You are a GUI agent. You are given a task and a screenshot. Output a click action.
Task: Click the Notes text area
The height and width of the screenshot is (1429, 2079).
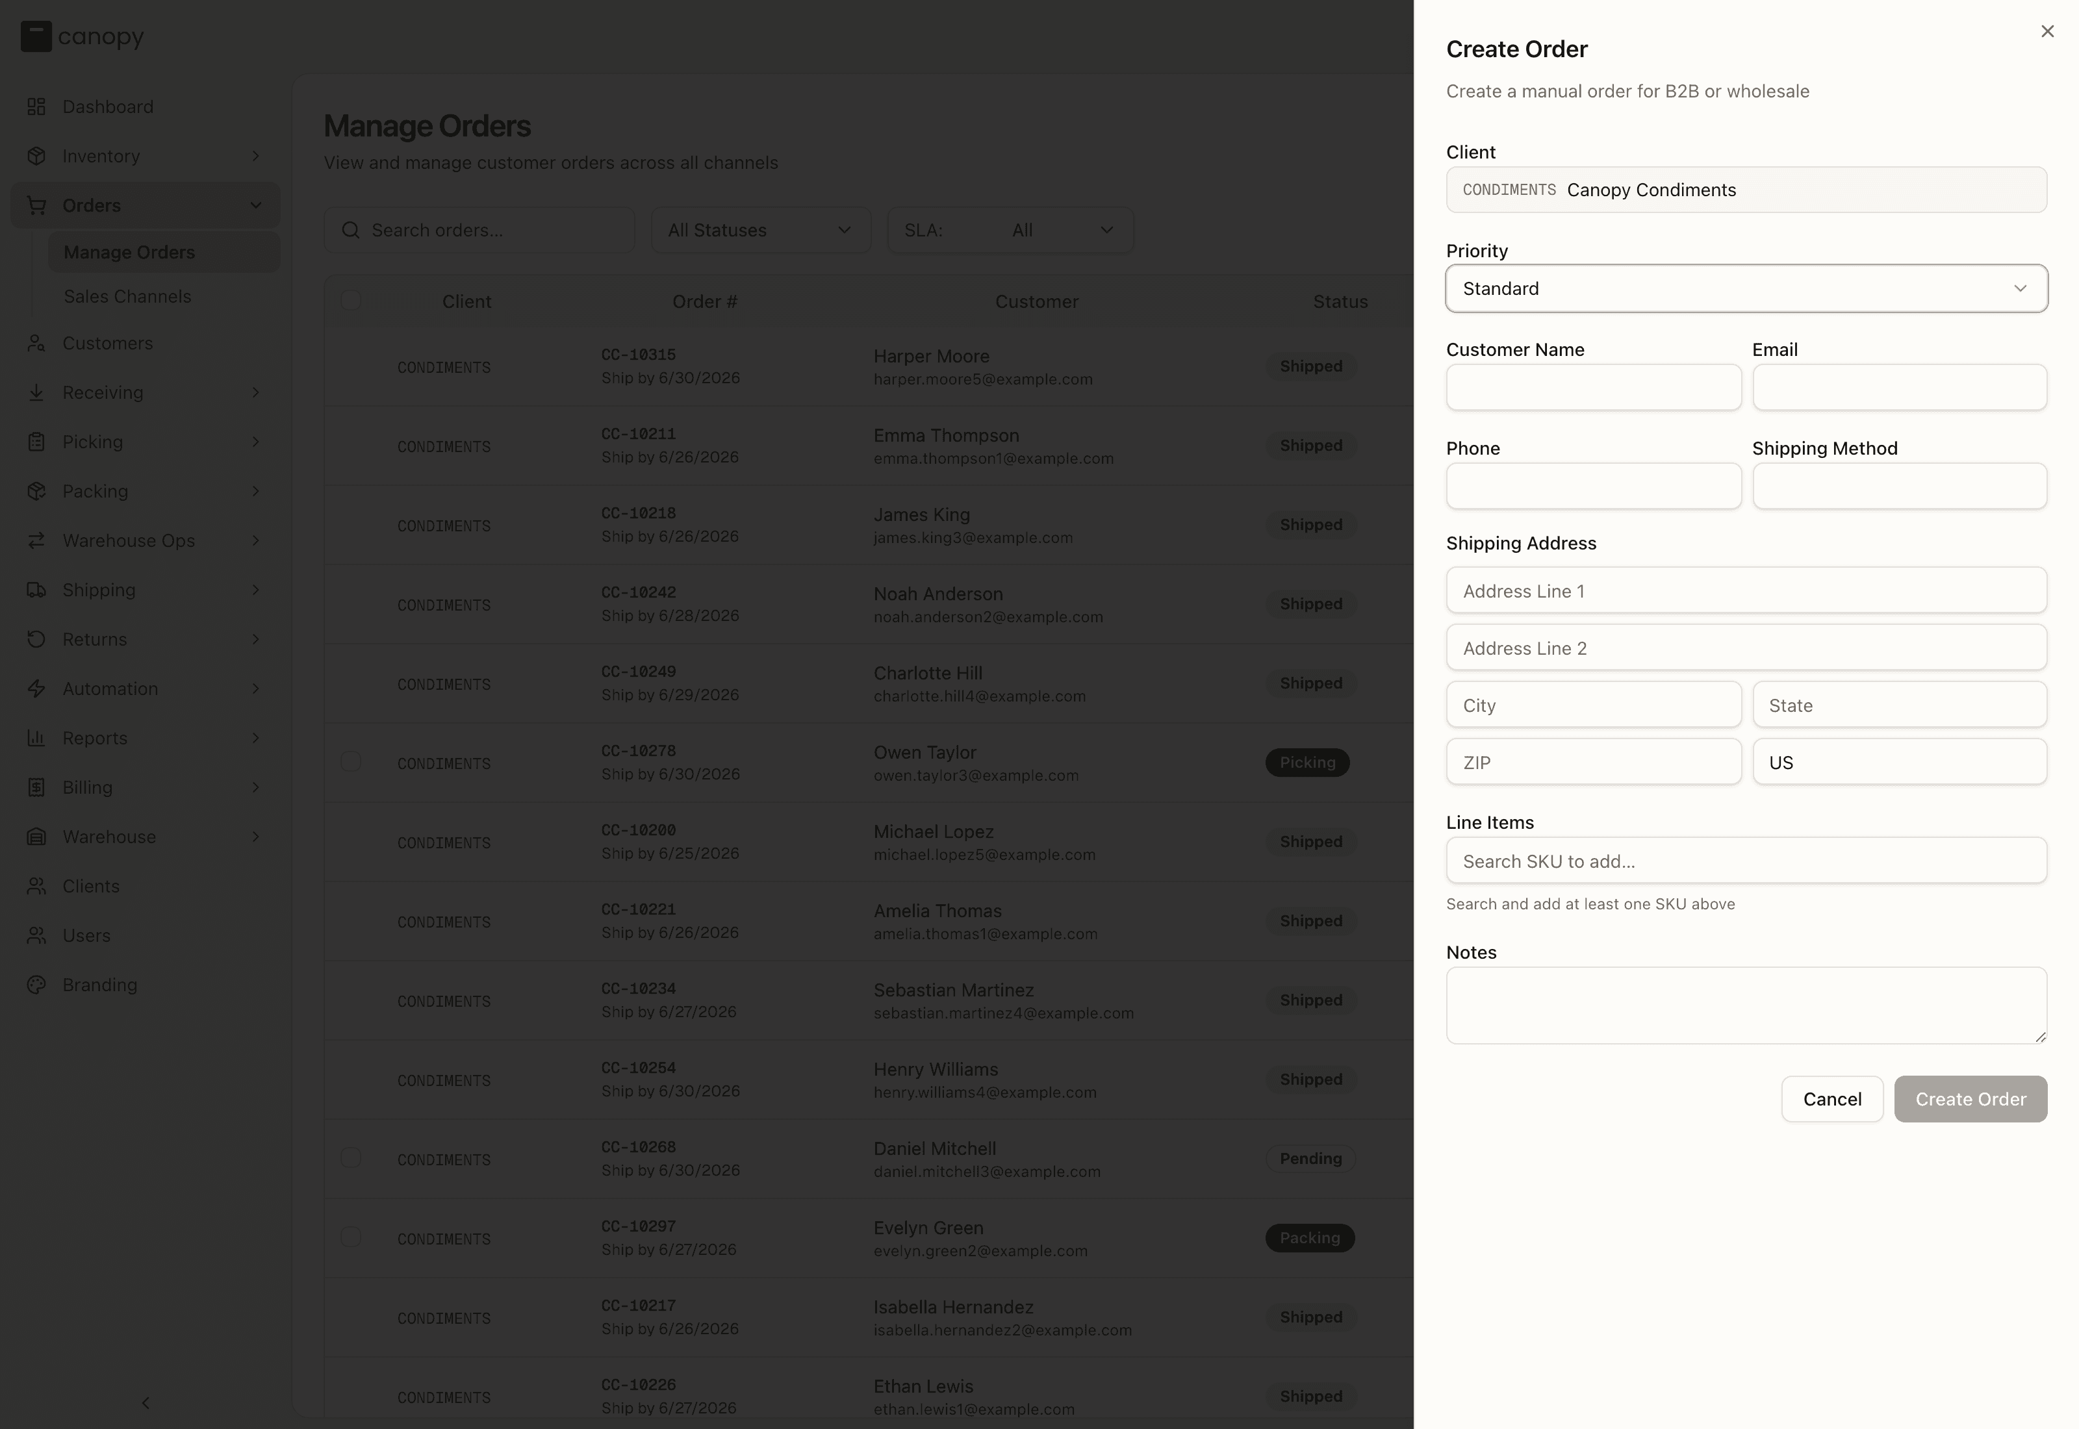1746,1005
